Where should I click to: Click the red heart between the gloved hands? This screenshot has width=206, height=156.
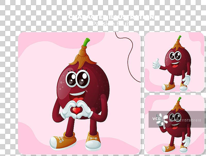tap(76, 110)
